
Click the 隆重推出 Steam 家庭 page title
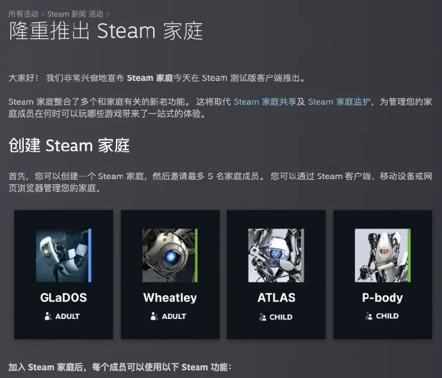[x=106, y=31]
